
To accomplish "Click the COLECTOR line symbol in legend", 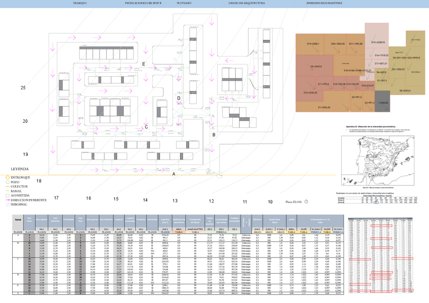I will coord(7,187).
